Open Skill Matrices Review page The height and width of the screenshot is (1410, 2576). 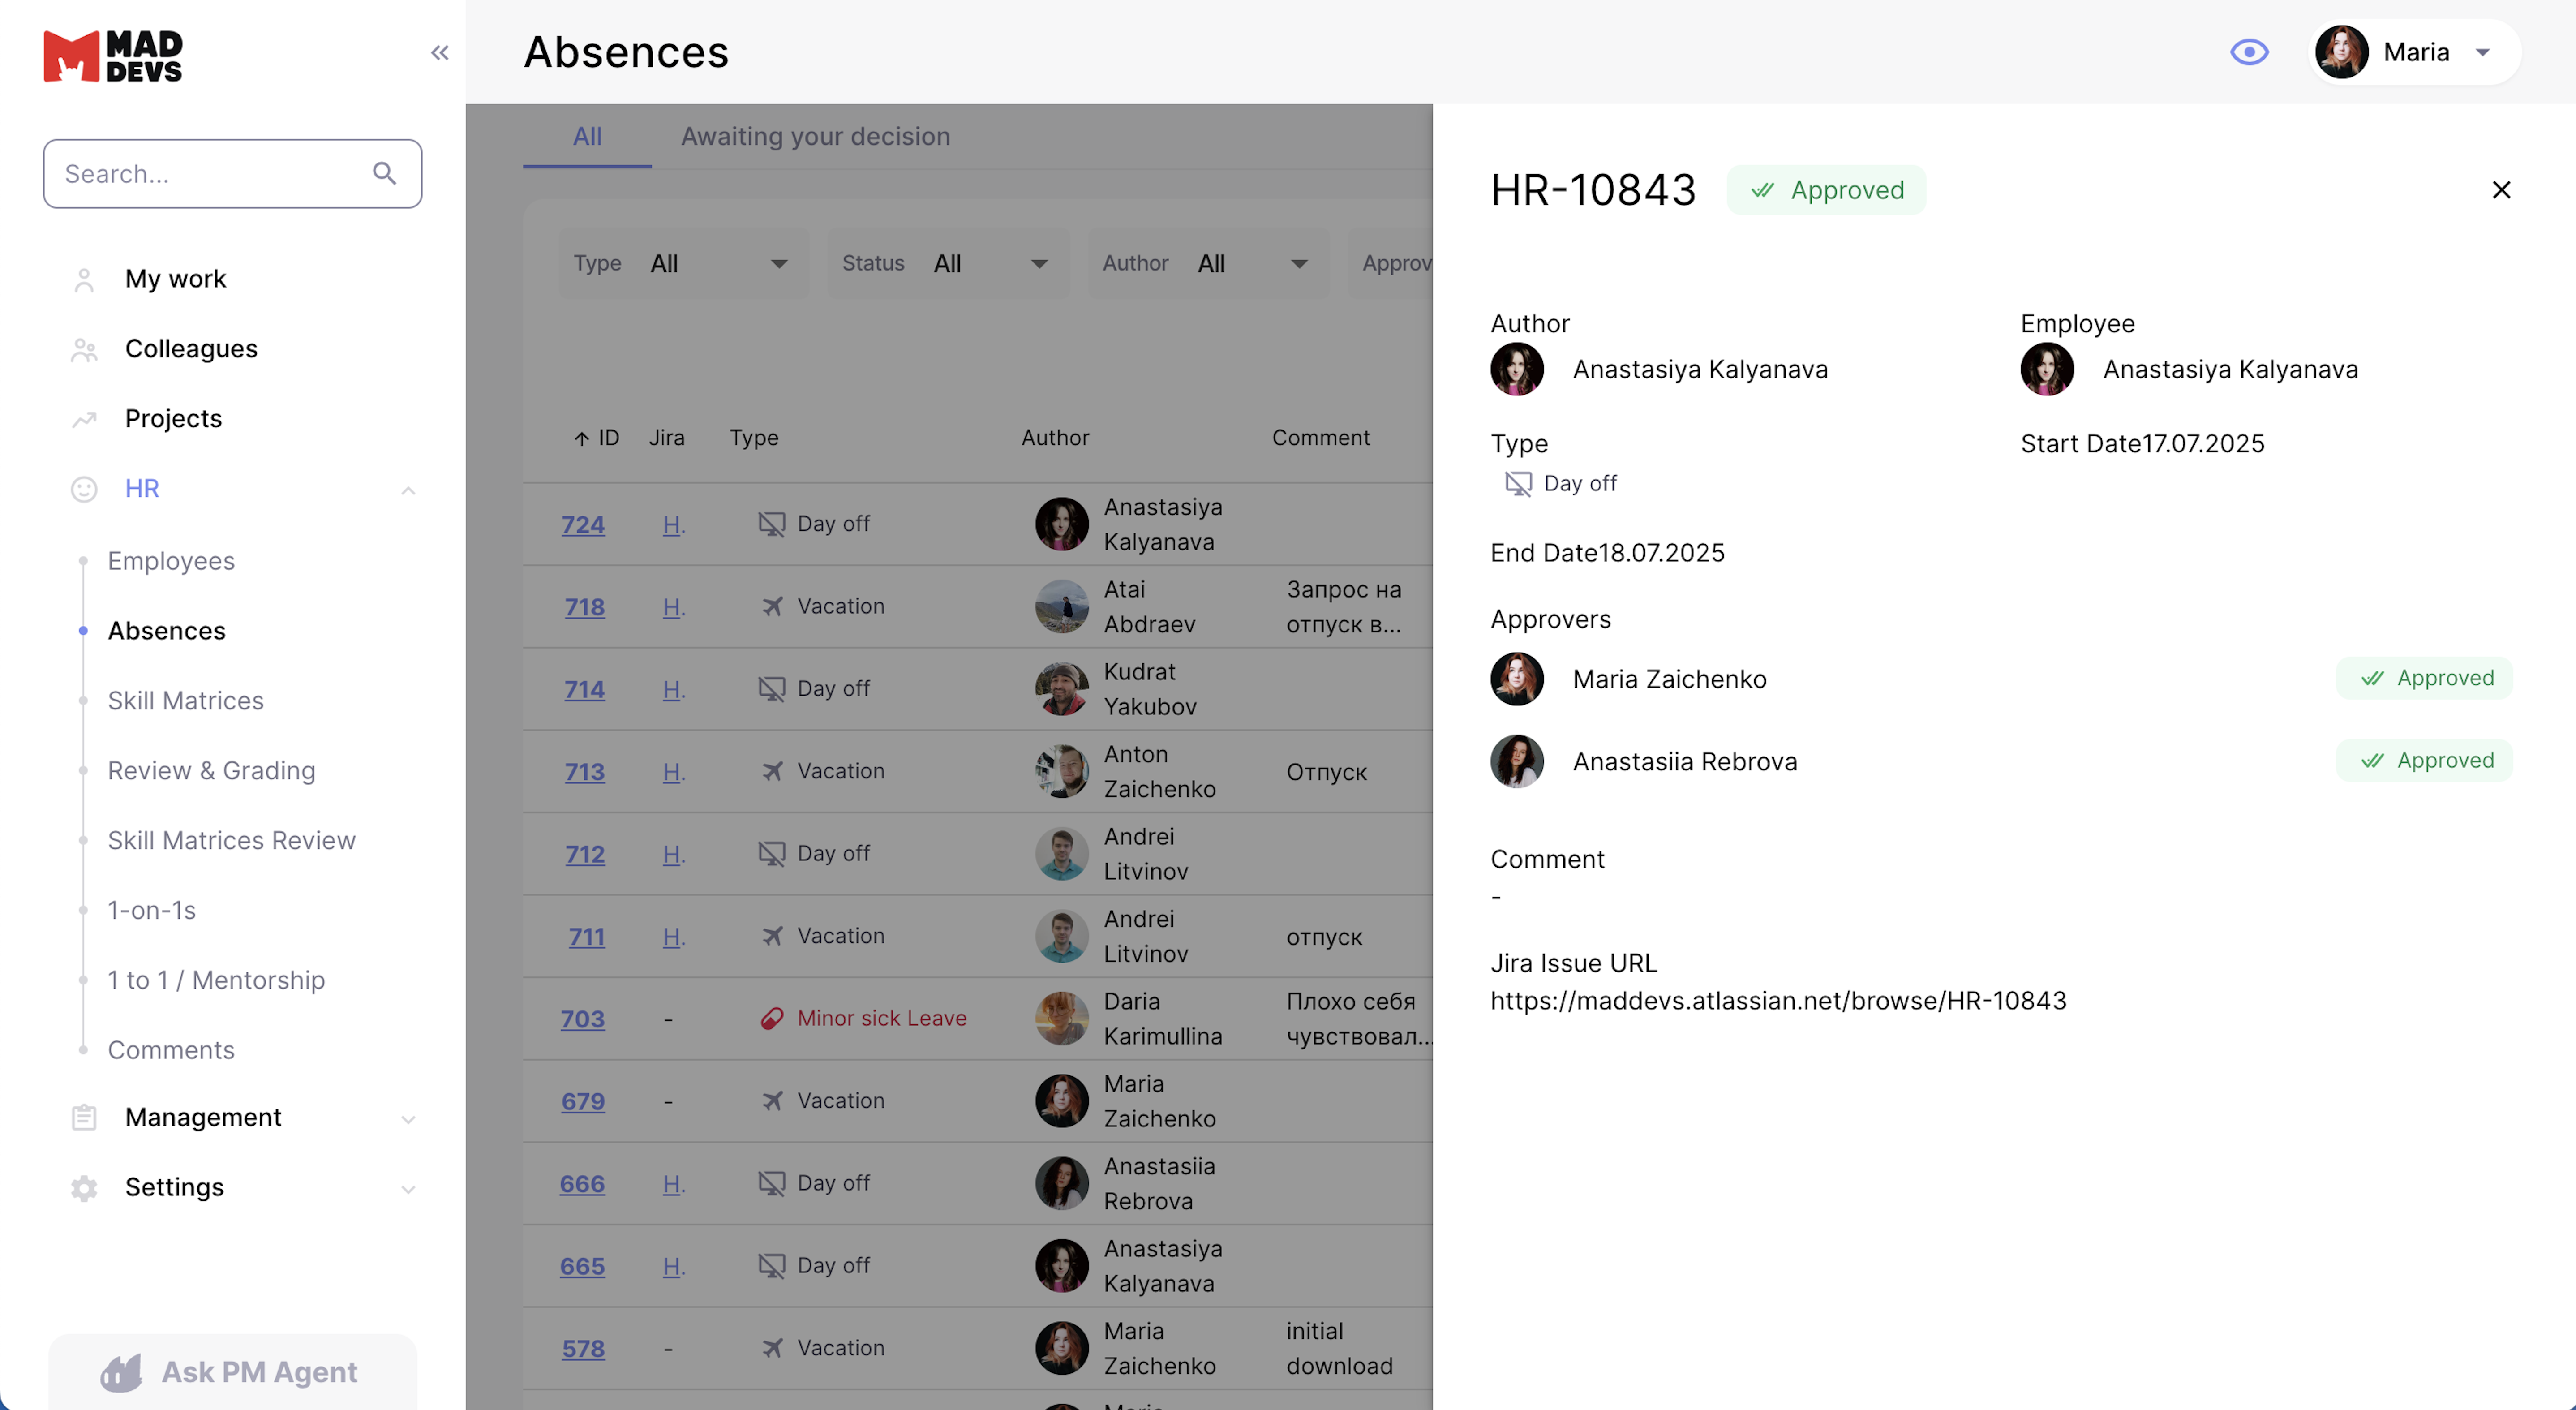(232, 841)
